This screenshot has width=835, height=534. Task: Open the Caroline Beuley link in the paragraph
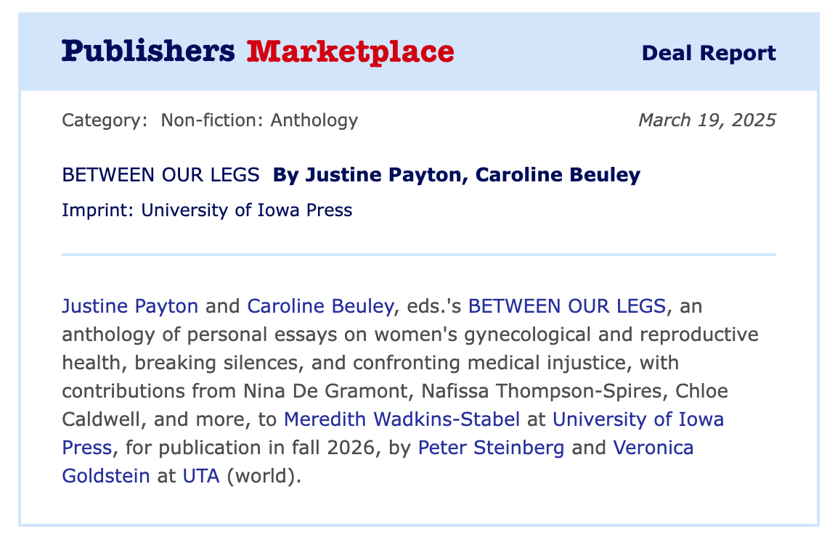[x=319, y=306]
